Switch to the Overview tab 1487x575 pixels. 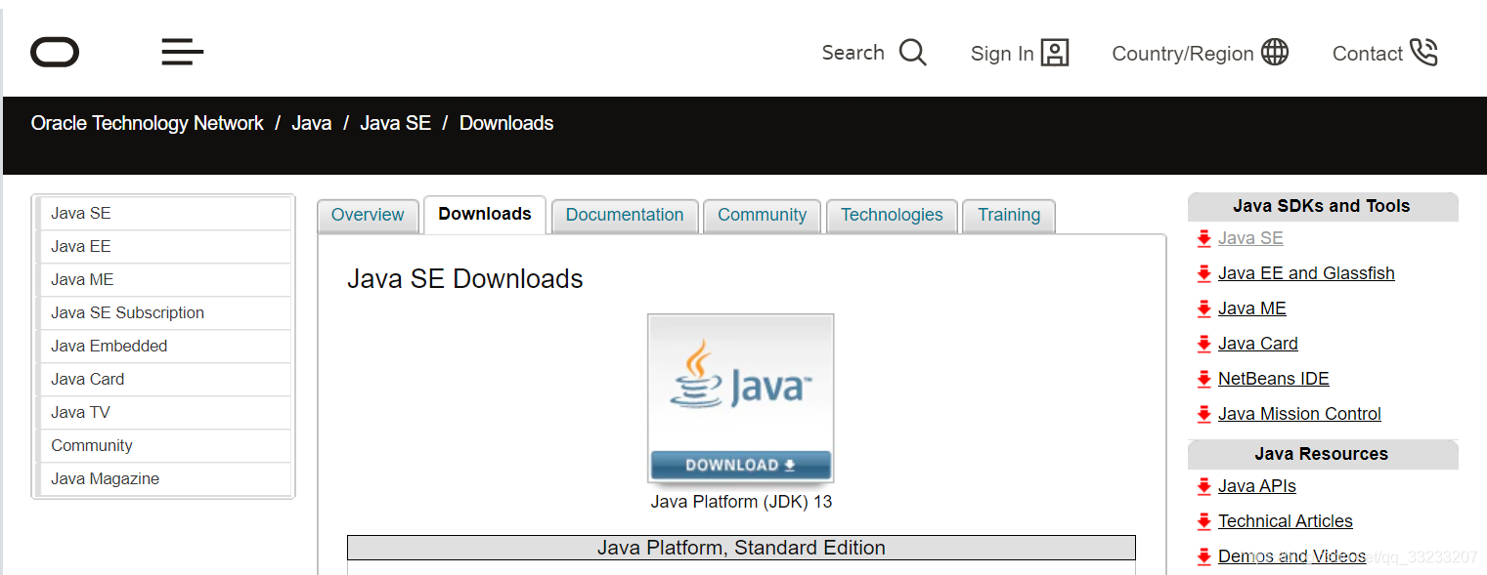coord(368,216)
